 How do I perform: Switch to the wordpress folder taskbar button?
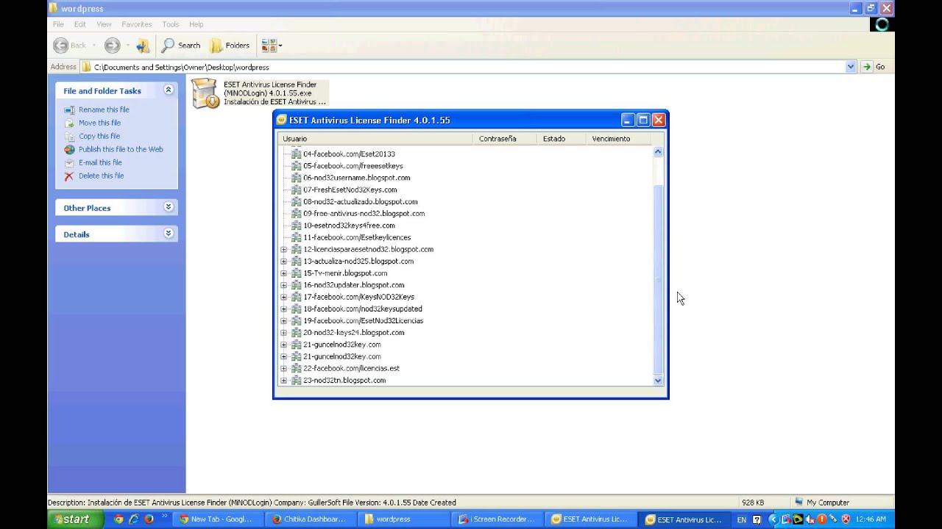402,519
